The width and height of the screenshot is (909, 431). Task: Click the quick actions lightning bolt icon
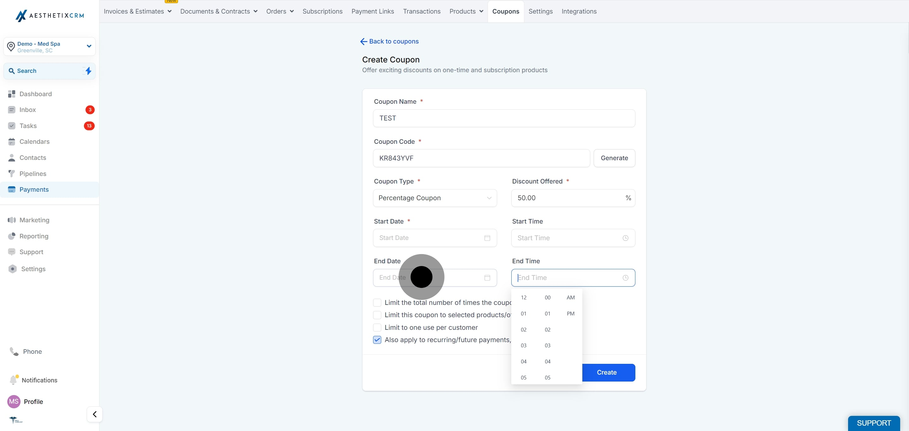(88, 71)
